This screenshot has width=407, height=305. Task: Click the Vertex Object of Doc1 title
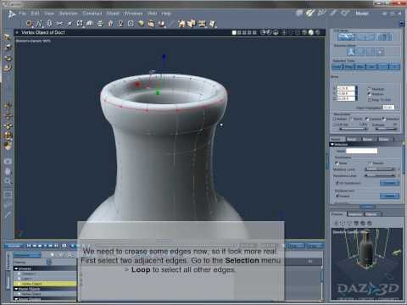43,32
